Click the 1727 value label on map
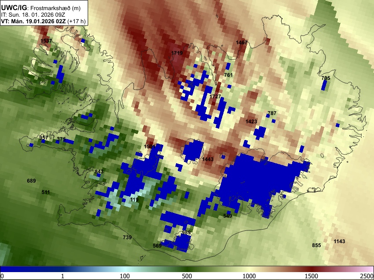This screenshot has width=374, height=280. pos(215,97)
